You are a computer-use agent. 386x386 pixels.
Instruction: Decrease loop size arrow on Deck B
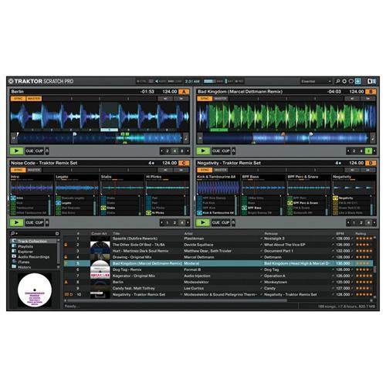pyautogui.click(x=348, y=151)
